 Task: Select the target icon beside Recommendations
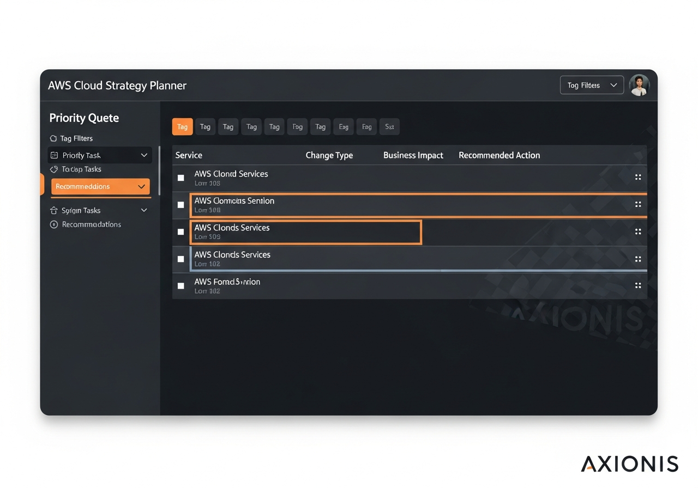coord(53,224)
